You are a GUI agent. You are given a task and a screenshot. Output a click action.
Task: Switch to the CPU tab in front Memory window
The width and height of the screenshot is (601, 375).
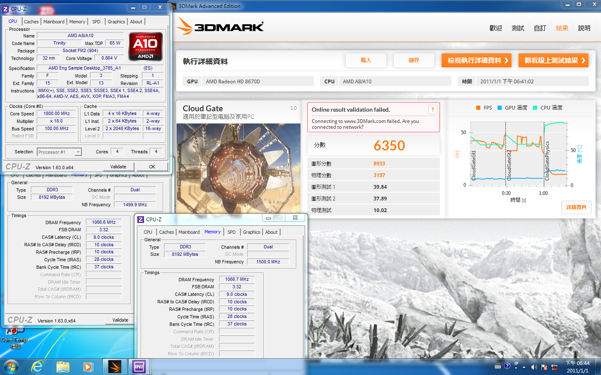[x=148, y=232]
